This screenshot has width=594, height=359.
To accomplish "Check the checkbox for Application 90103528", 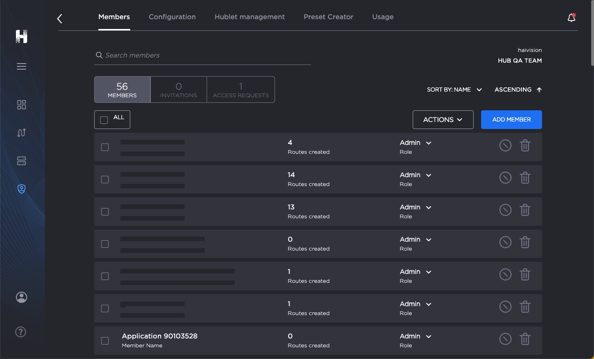I will [104, 341].
